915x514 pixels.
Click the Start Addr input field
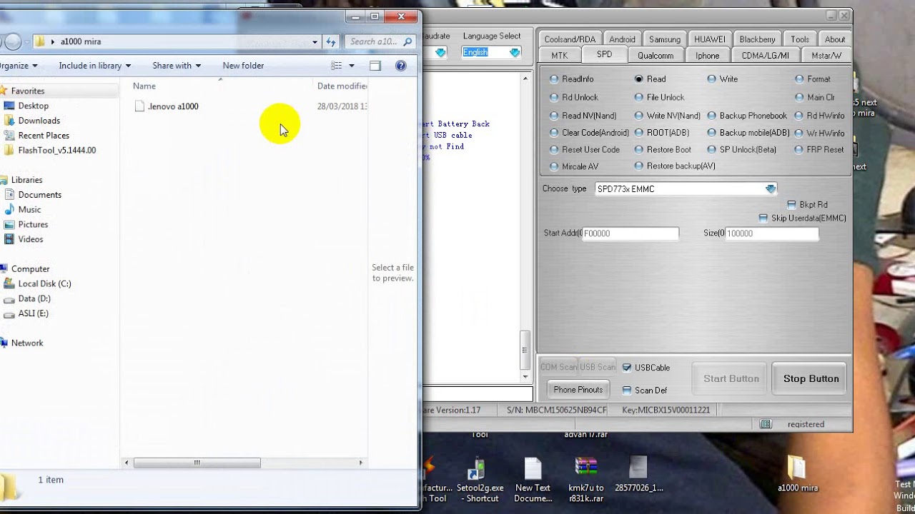point(630,233)
